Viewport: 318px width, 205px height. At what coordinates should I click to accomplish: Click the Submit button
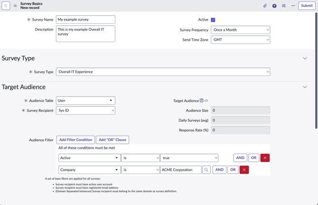307,6
